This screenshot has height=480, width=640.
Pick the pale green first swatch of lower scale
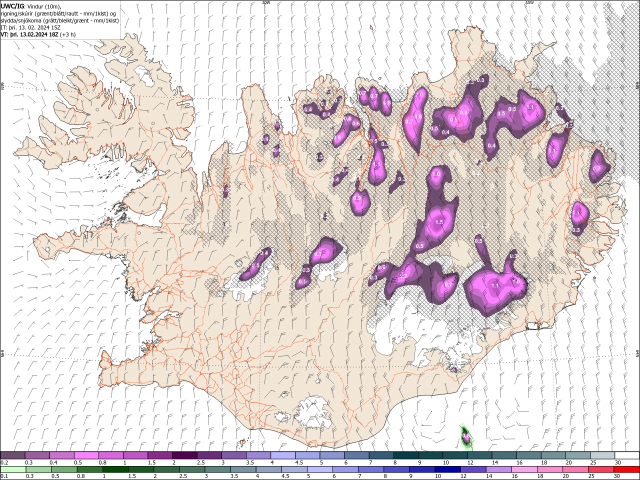pyautogui.click(x=13, y=469)
